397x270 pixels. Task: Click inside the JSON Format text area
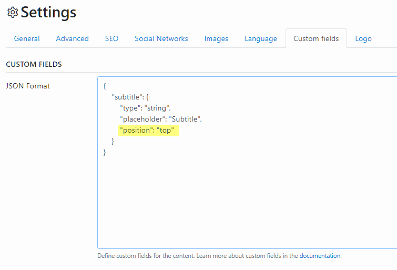247,163
